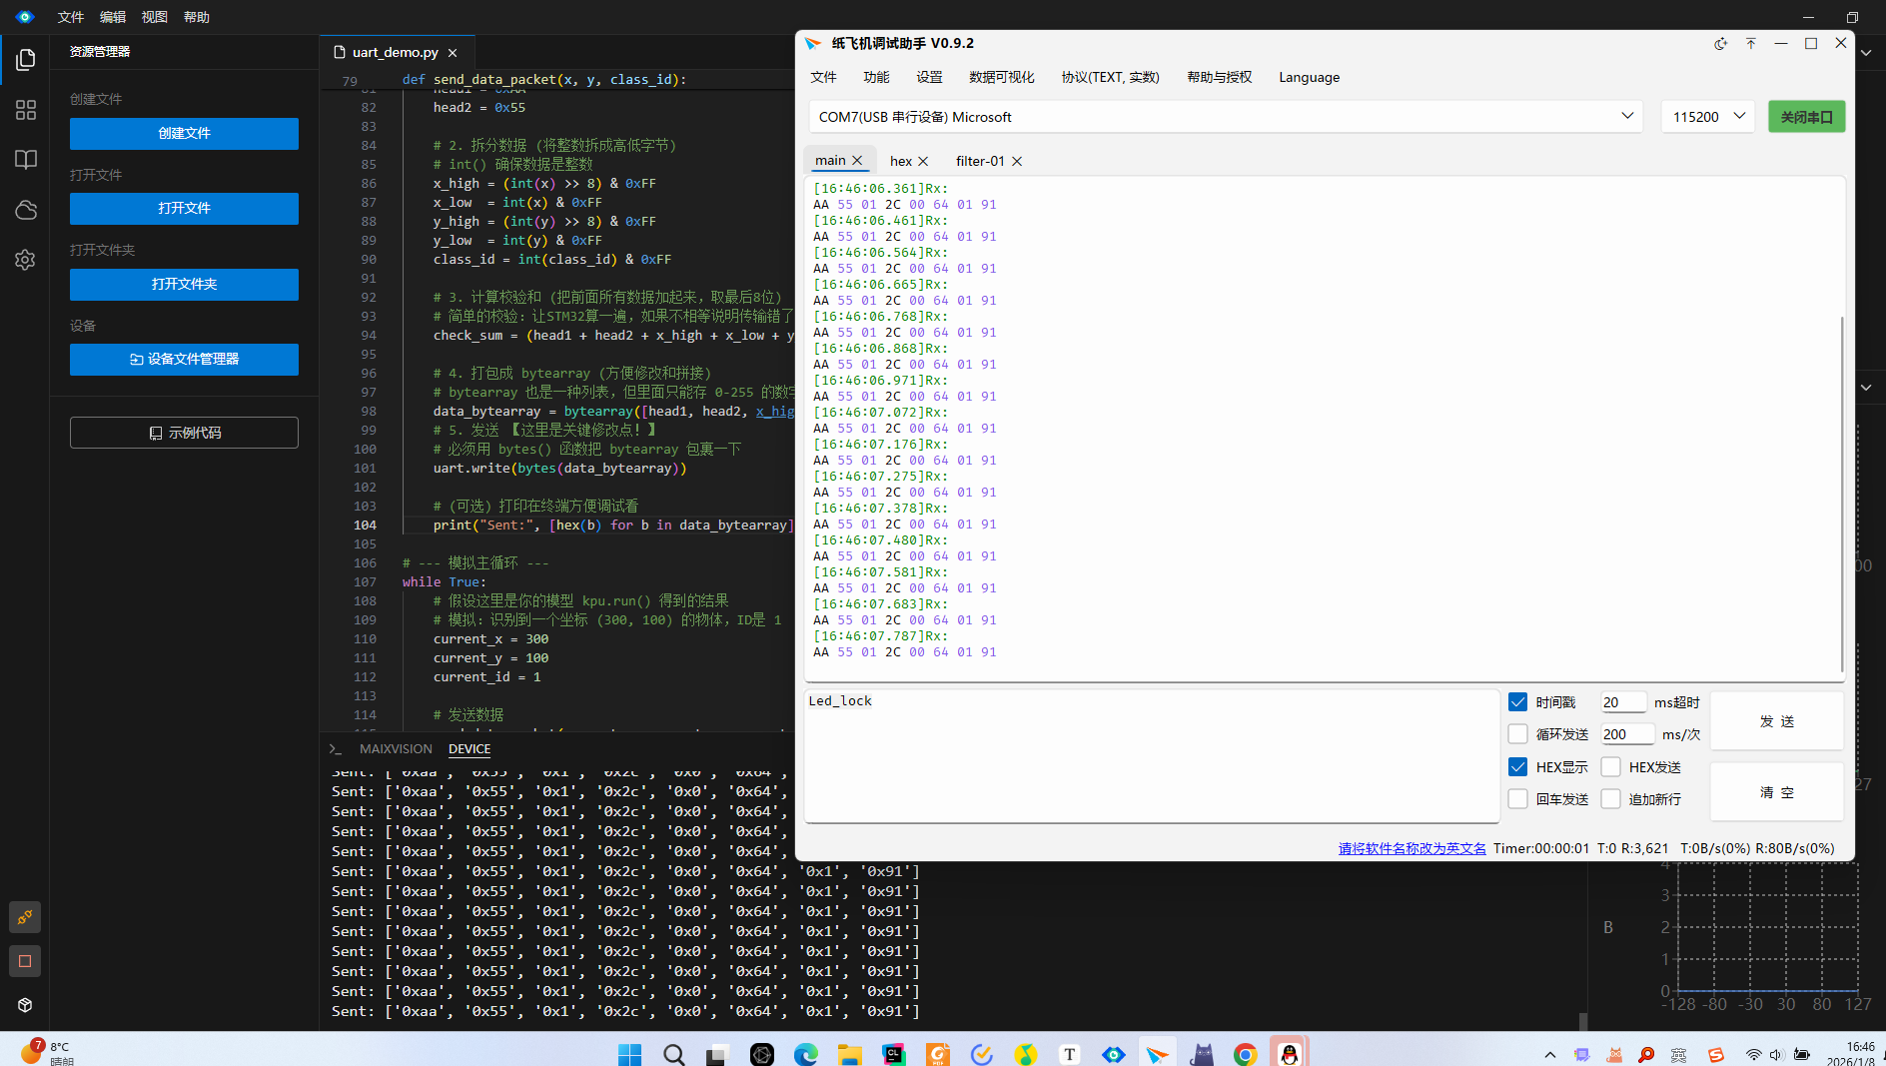1886x1066 pixels.
Task: Enable the 循环发送 loop send checkbox
Action: [x=1517, y=734]
